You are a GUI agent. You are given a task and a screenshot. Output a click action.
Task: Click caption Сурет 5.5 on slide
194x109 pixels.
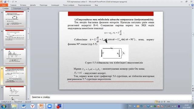(114, 63)
